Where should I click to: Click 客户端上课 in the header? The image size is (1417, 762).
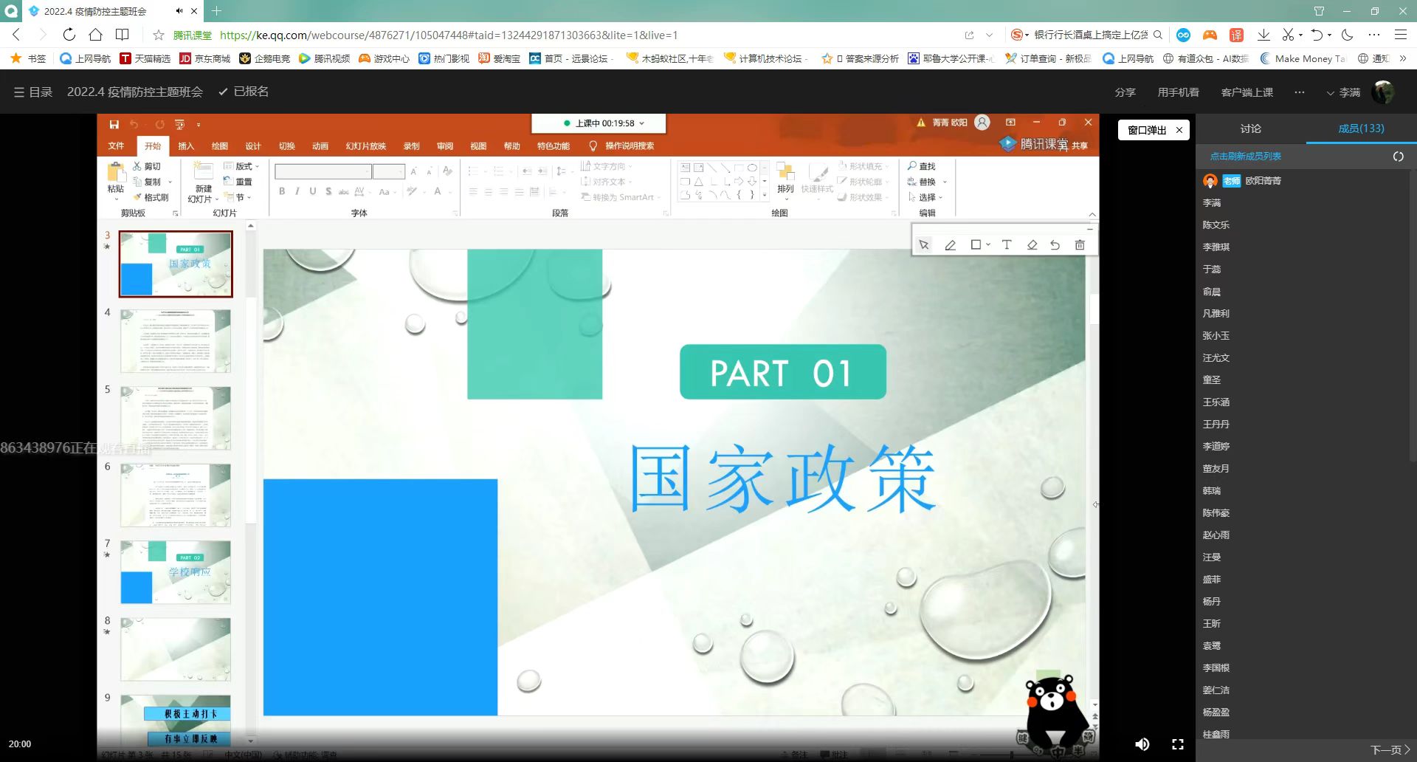[x=1247, y=92]
